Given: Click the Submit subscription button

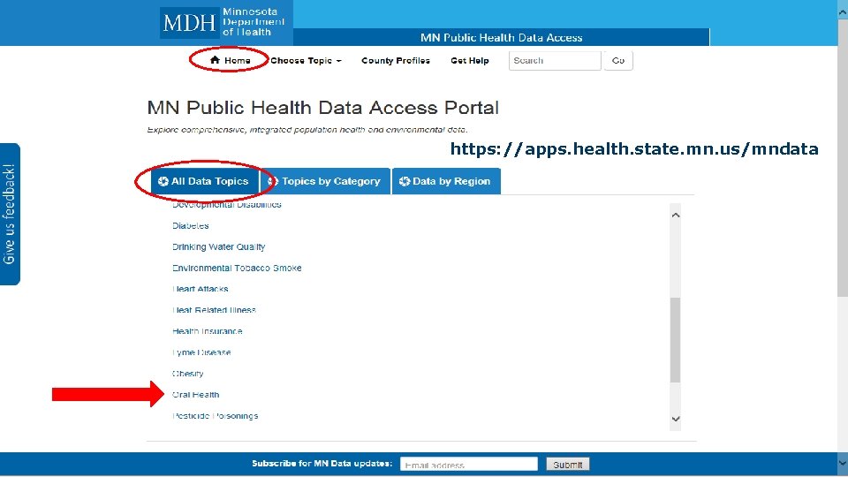Looking at the screenshot, I should (x=567, y=464).
